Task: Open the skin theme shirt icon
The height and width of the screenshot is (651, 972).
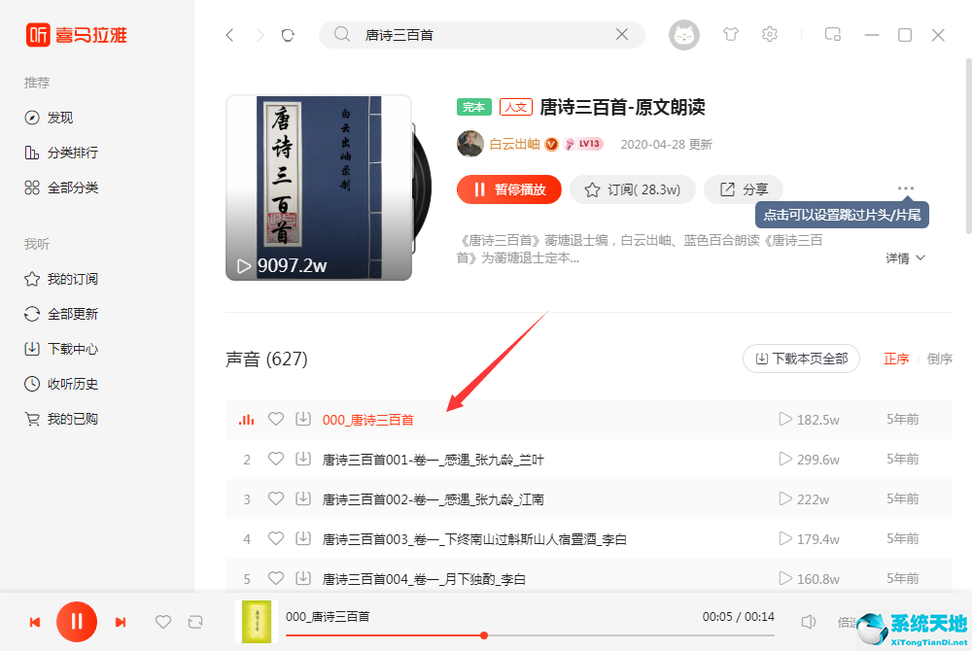Action: click(x=731, y=35)
